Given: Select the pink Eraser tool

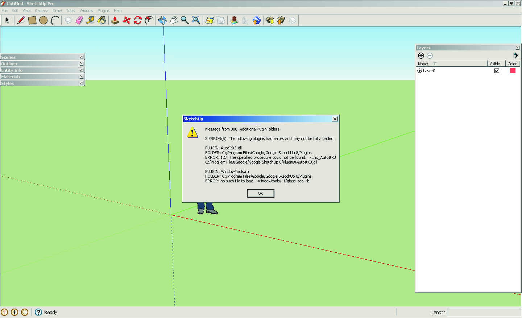Looking at the screenshot, I should 79,20.
